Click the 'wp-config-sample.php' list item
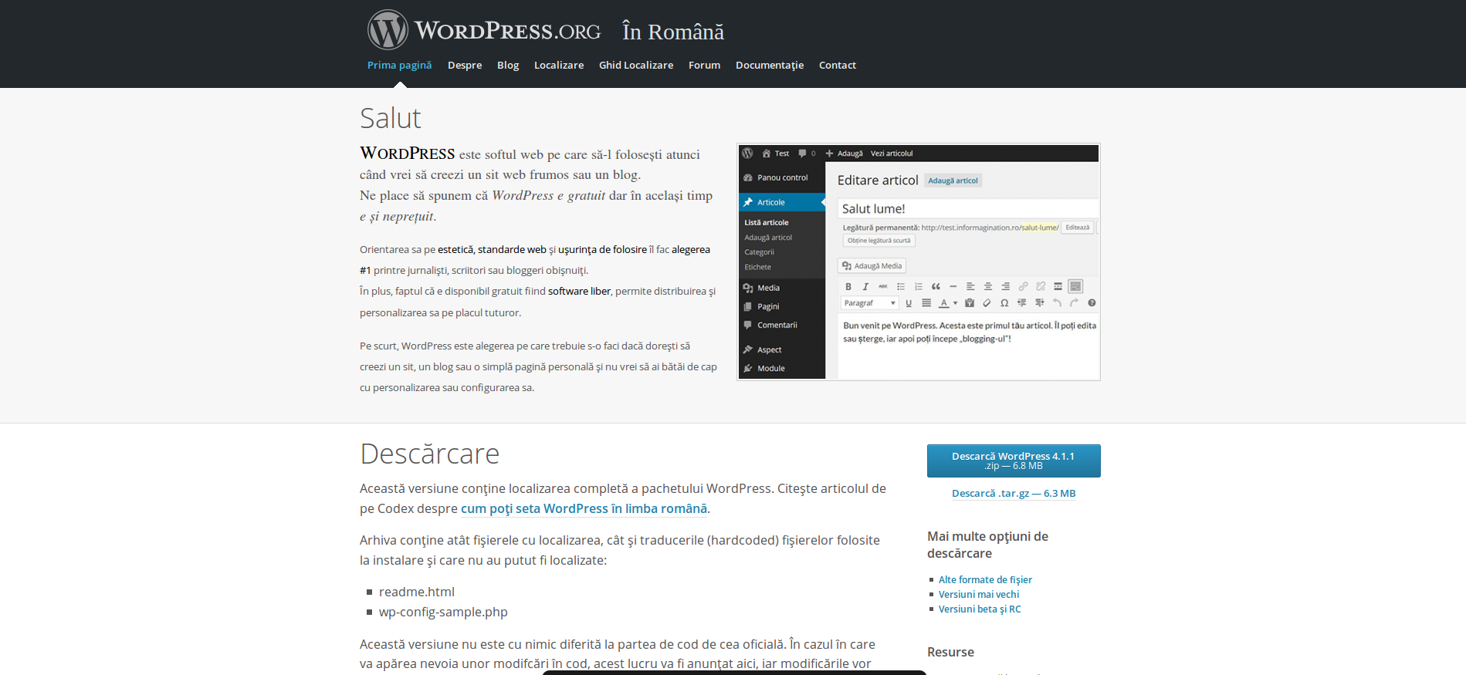The width and height of the screenshot is (1466, 675). pyautogui.click(x=443, y=612)
